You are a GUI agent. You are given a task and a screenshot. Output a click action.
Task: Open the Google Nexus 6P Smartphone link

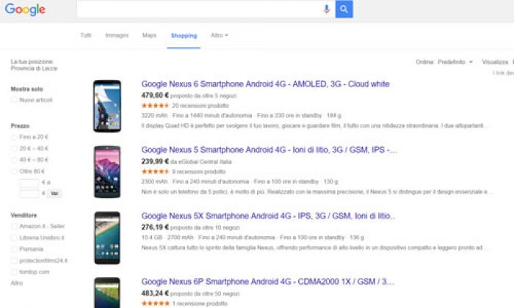pos(267,282)
